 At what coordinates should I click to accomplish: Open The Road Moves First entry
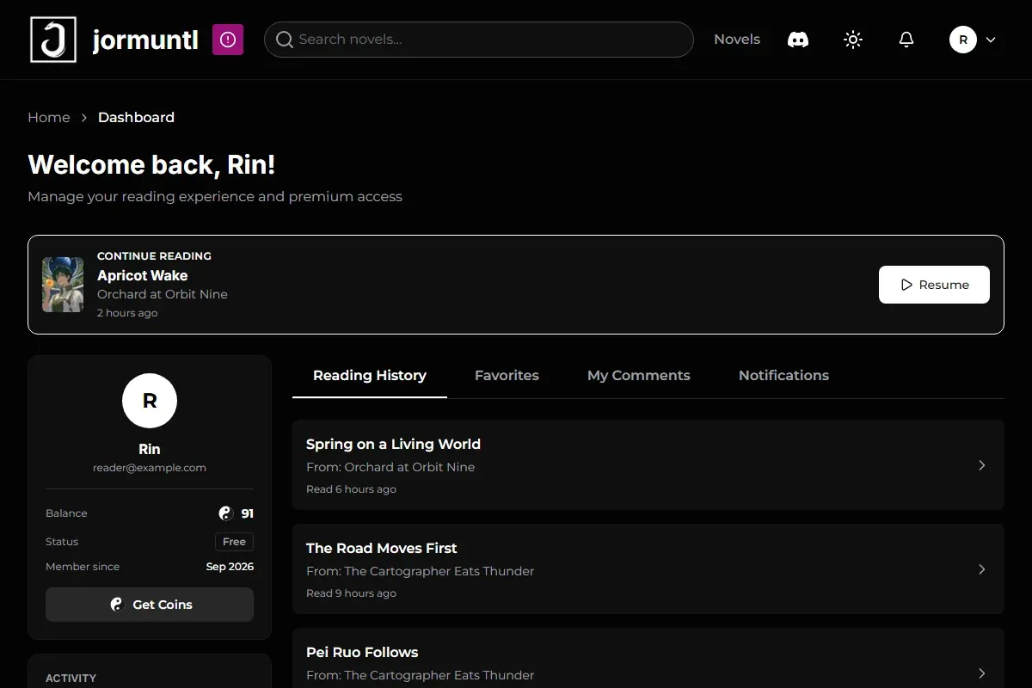(648, 569)
